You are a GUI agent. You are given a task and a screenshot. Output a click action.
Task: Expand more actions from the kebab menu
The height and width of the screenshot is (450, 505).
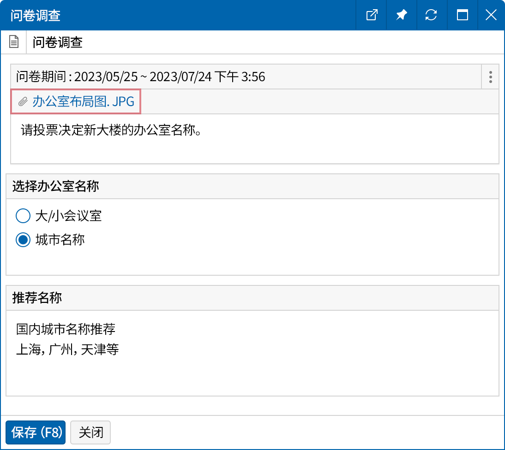pos(490,77)
